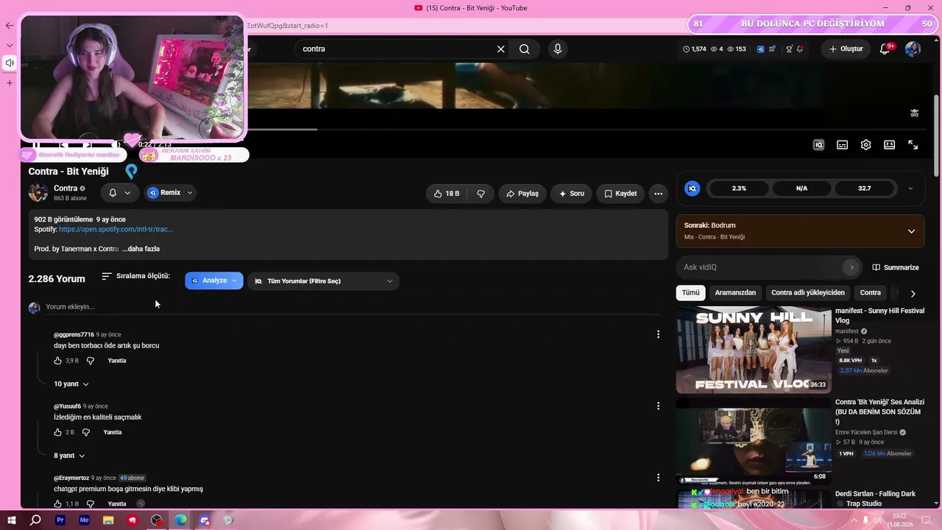Image resolution: width=942 pixels, height=530 pixels.
Task: Open the Sunny Hill Festival Vlog thumbnail
Action: [x=754, y=350]
